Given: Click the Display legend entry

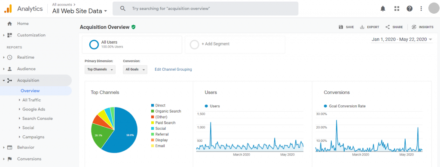Looking at the screenshot, I should (x=159, y=140).
